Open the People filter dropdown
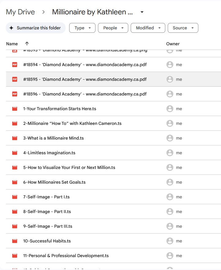The width and height of the screenshot is (221, 270). (113, 28)
